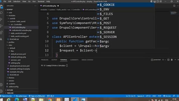Screen dimensions: 179x101
Task: Choose $_POST suggestion
Action: 126,23
